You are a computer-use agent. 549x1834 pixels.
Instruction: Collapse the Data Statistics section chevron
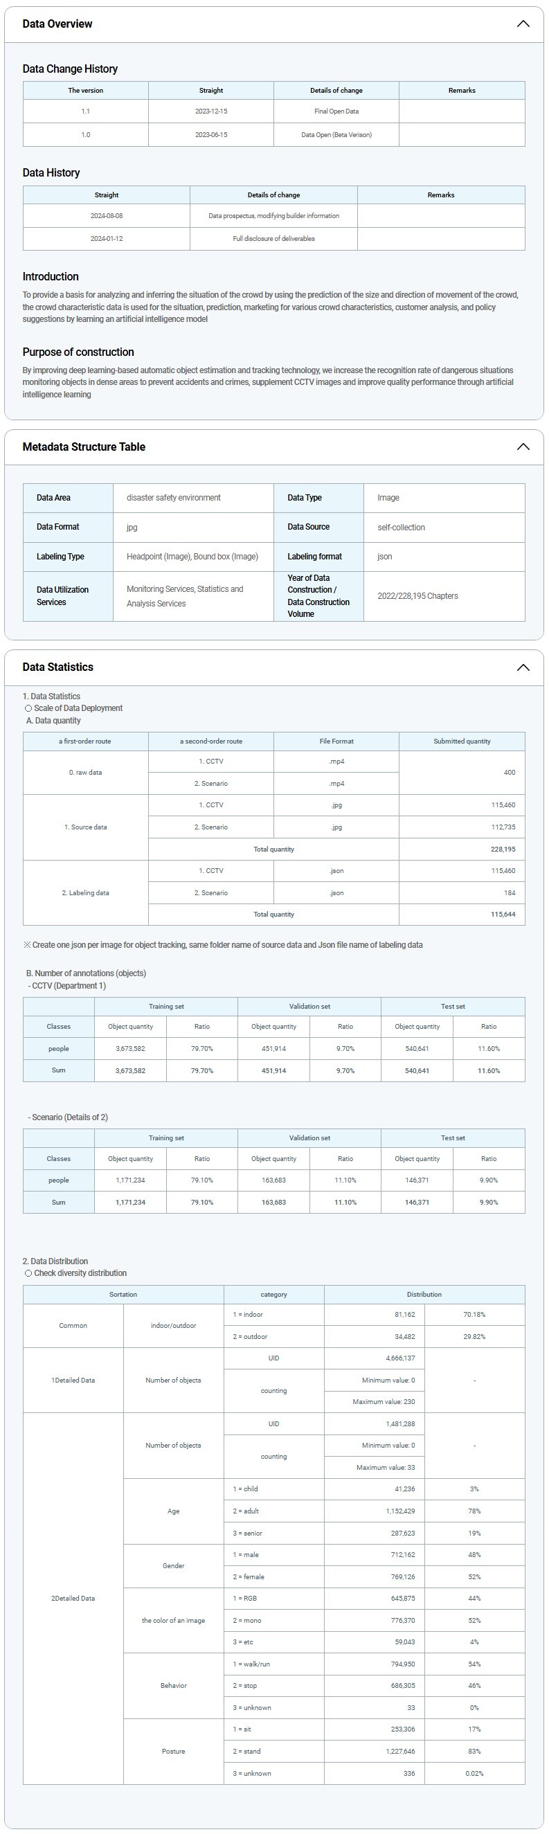point(523,667)
